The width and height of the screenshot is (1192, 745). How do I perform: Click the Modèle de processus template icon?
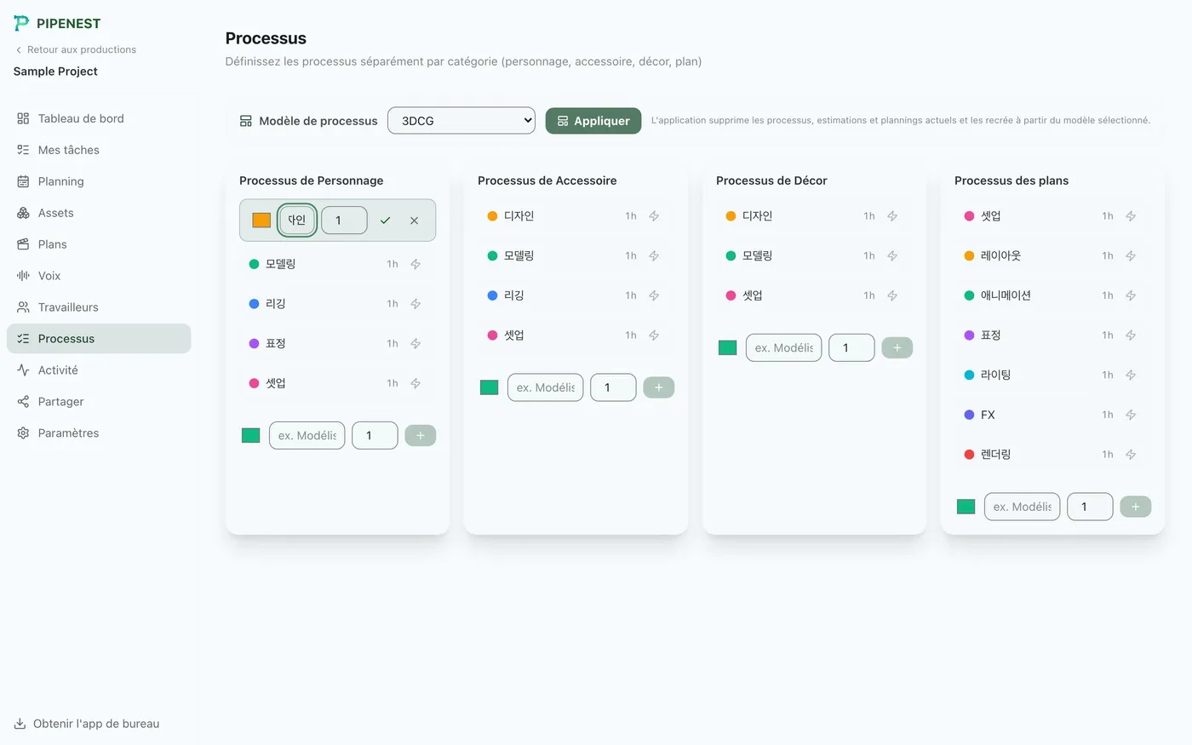pos(246,121)
